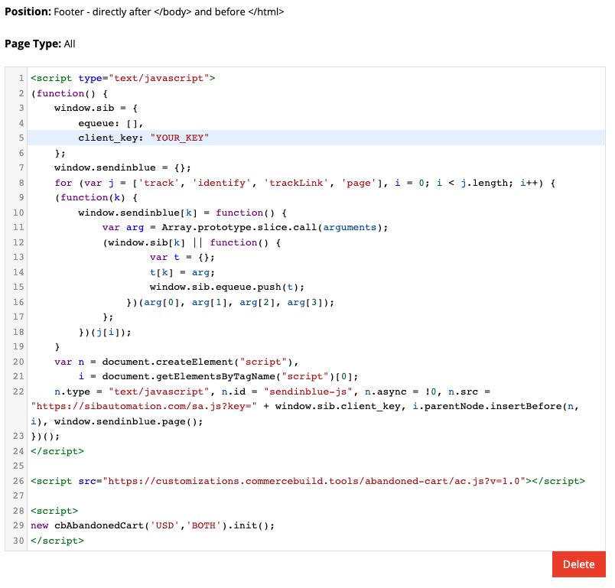The width and height of the screenshot is (615, 588).
Task: Click document.getElementsByTagName on line 21
Action: tap(189, 377)
